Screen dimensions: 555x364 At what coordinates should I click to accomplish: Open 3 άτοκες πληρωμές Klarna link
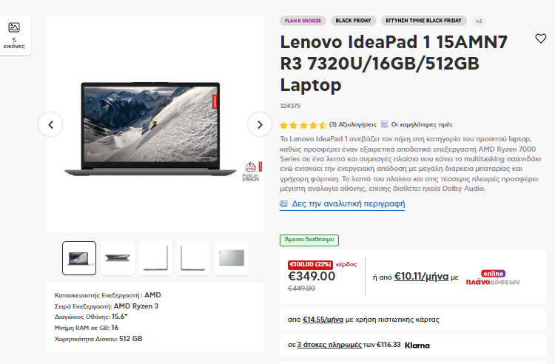(329, 345)
